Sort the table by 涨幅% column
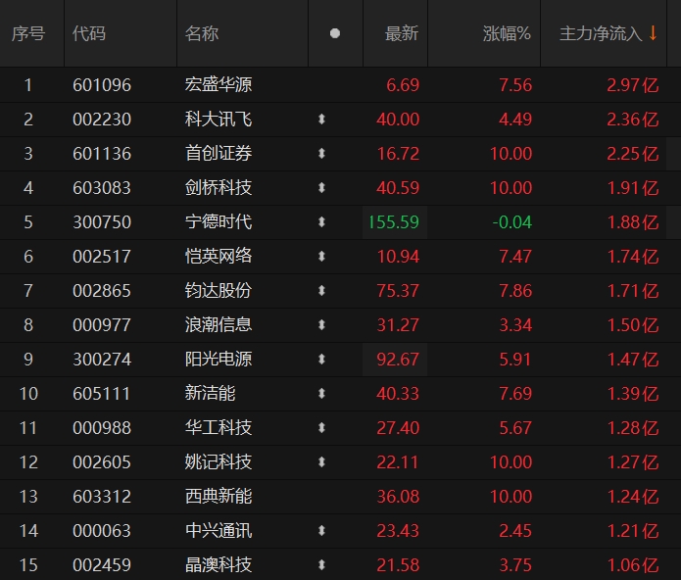Viewport: 681px width, 580px height. coord(507,33)
